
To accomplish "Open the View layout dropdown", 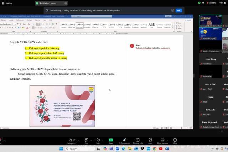I will (222, 2).
